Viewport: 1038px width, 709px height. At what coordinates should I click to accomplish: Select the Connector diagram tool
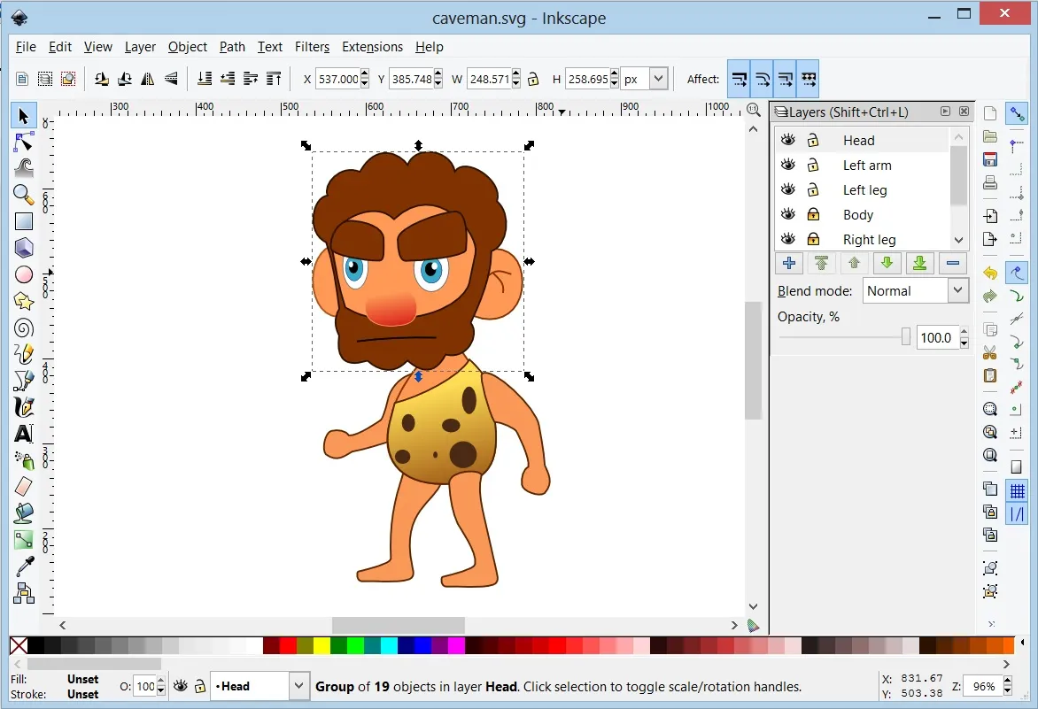pyautogui.click(x=24, y=593)
